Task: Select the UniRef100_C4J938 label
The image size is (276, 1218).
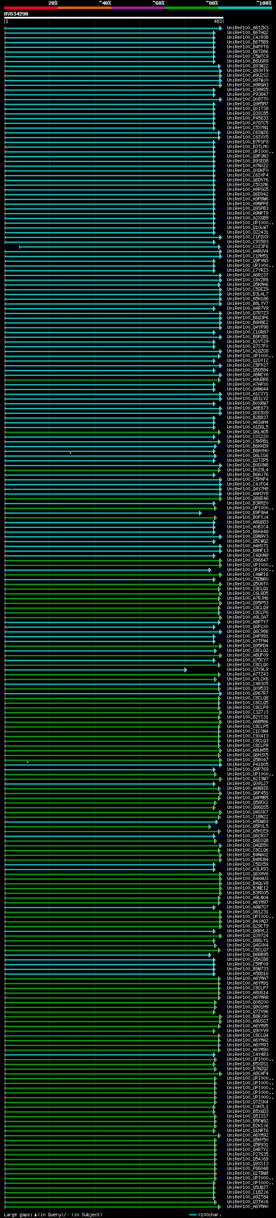Action: (248, 37)
